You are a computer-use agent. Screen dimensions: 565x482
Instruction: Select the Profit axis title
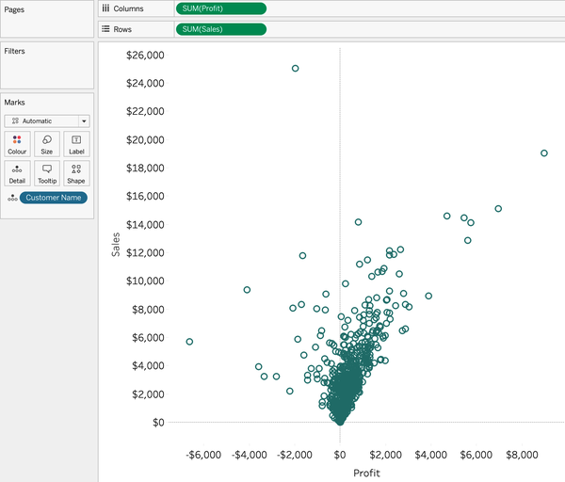(365, 472)
